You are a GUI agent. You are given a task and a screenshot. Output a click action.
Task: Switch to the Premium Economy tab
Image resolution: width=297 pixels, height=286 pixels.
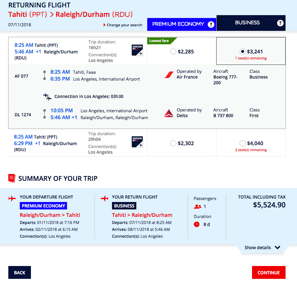[182, 24]
